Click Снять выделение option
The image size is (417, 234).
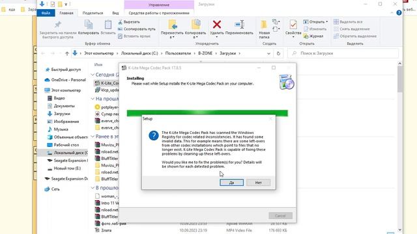point(352,29)
